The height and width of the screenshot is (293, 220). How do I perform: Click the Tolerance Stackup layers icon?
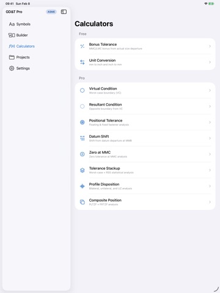tap(82, 170)
